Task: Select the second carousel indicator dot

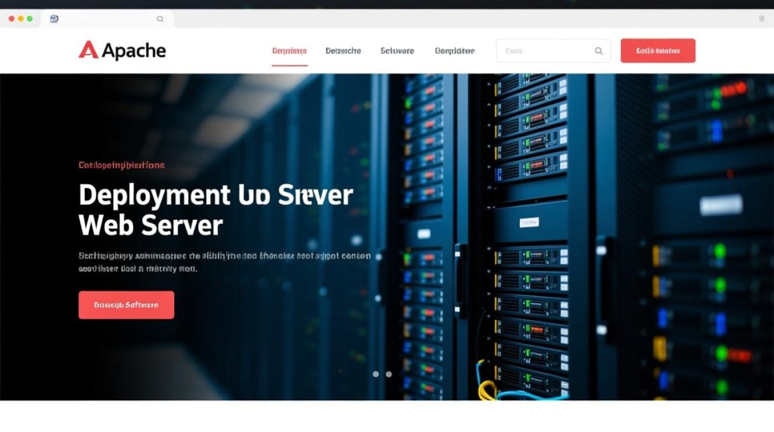Action: point(389,374)
